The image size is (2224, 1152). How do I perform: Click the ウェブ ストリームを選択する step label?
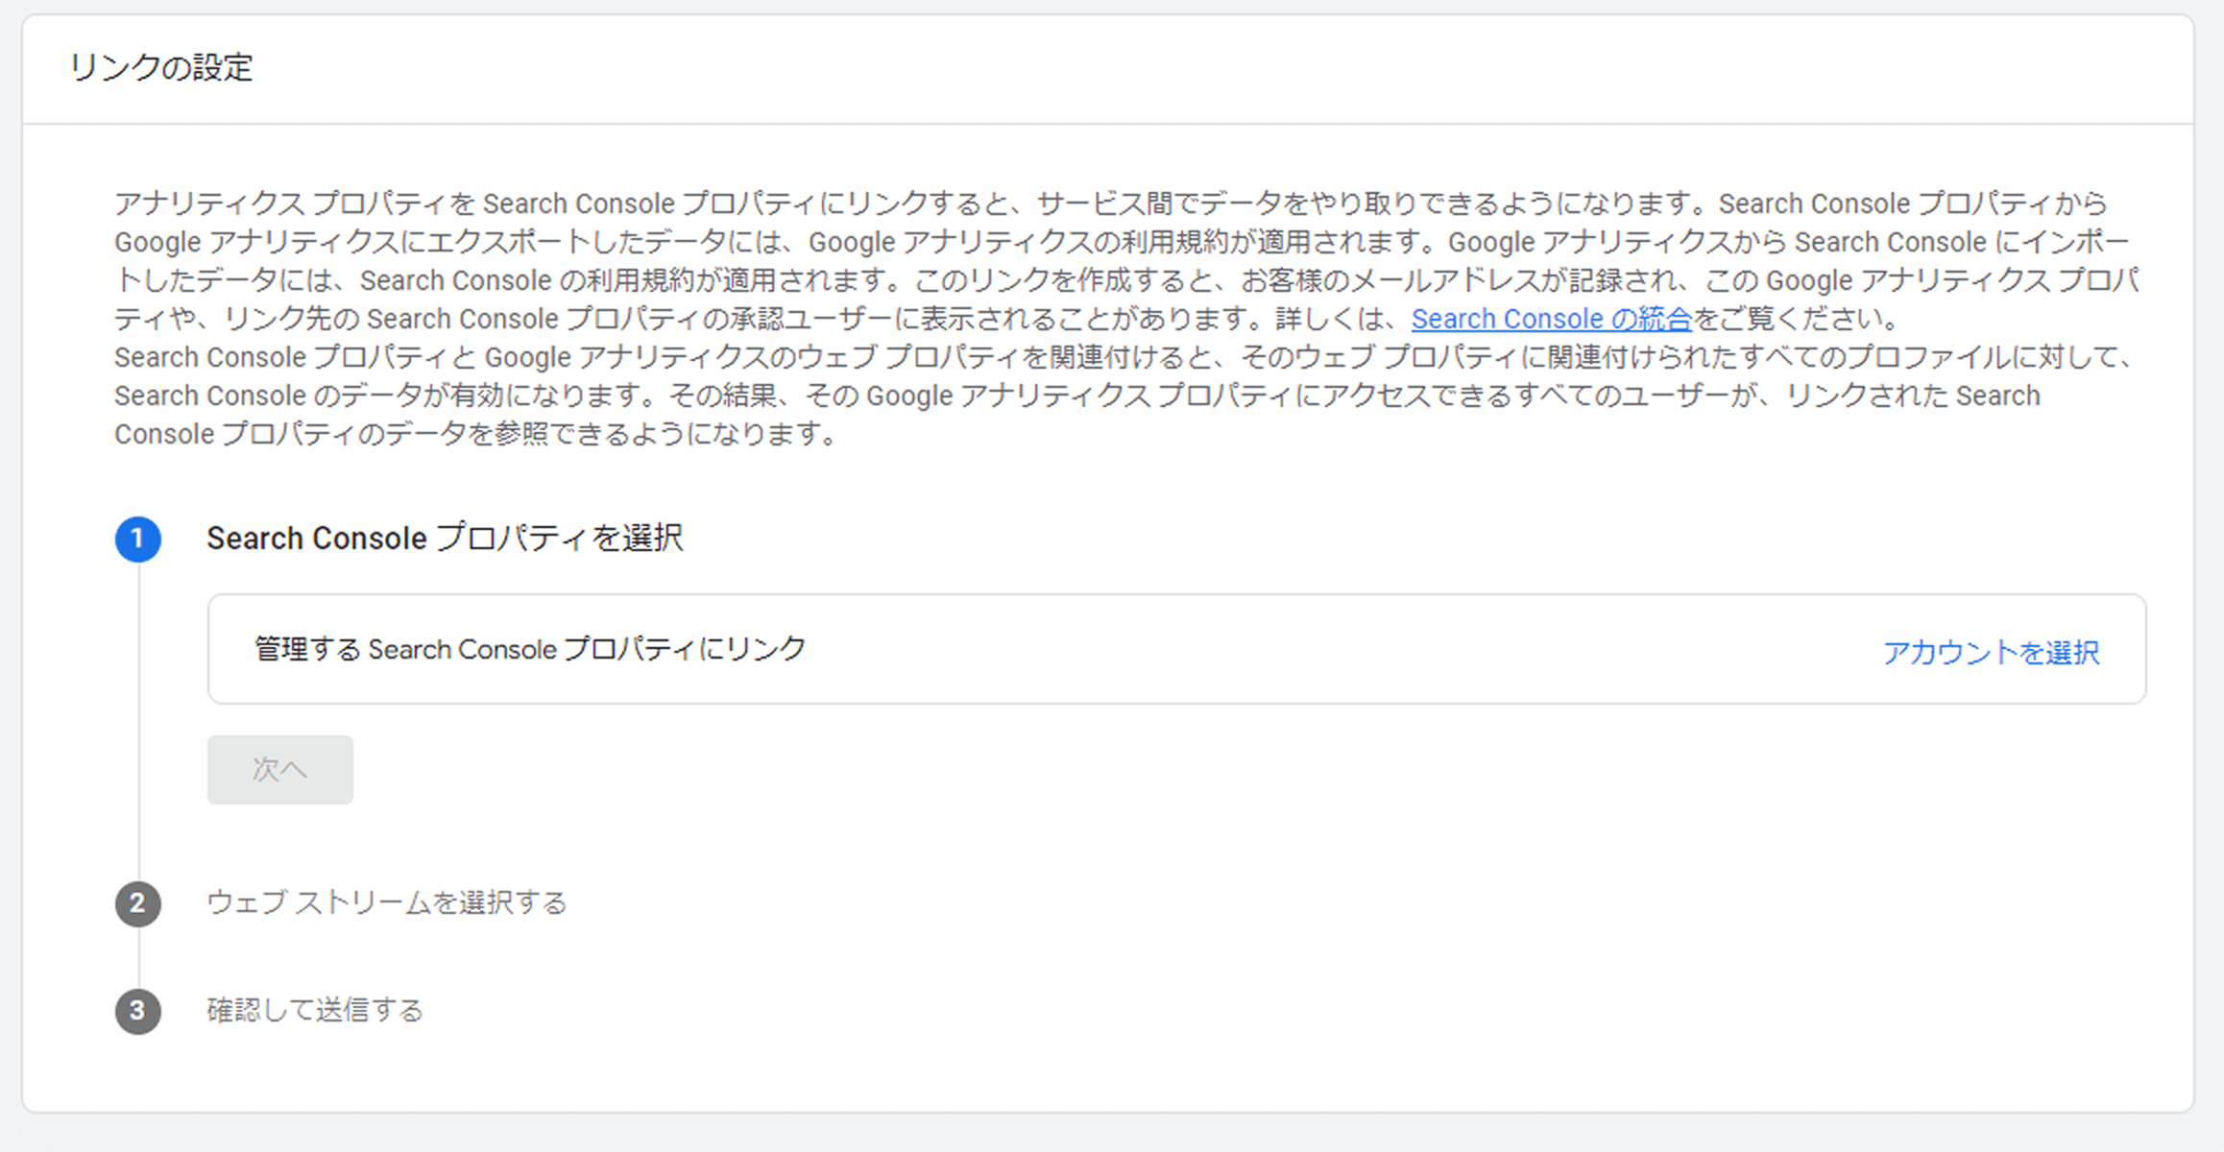(387, 902)
